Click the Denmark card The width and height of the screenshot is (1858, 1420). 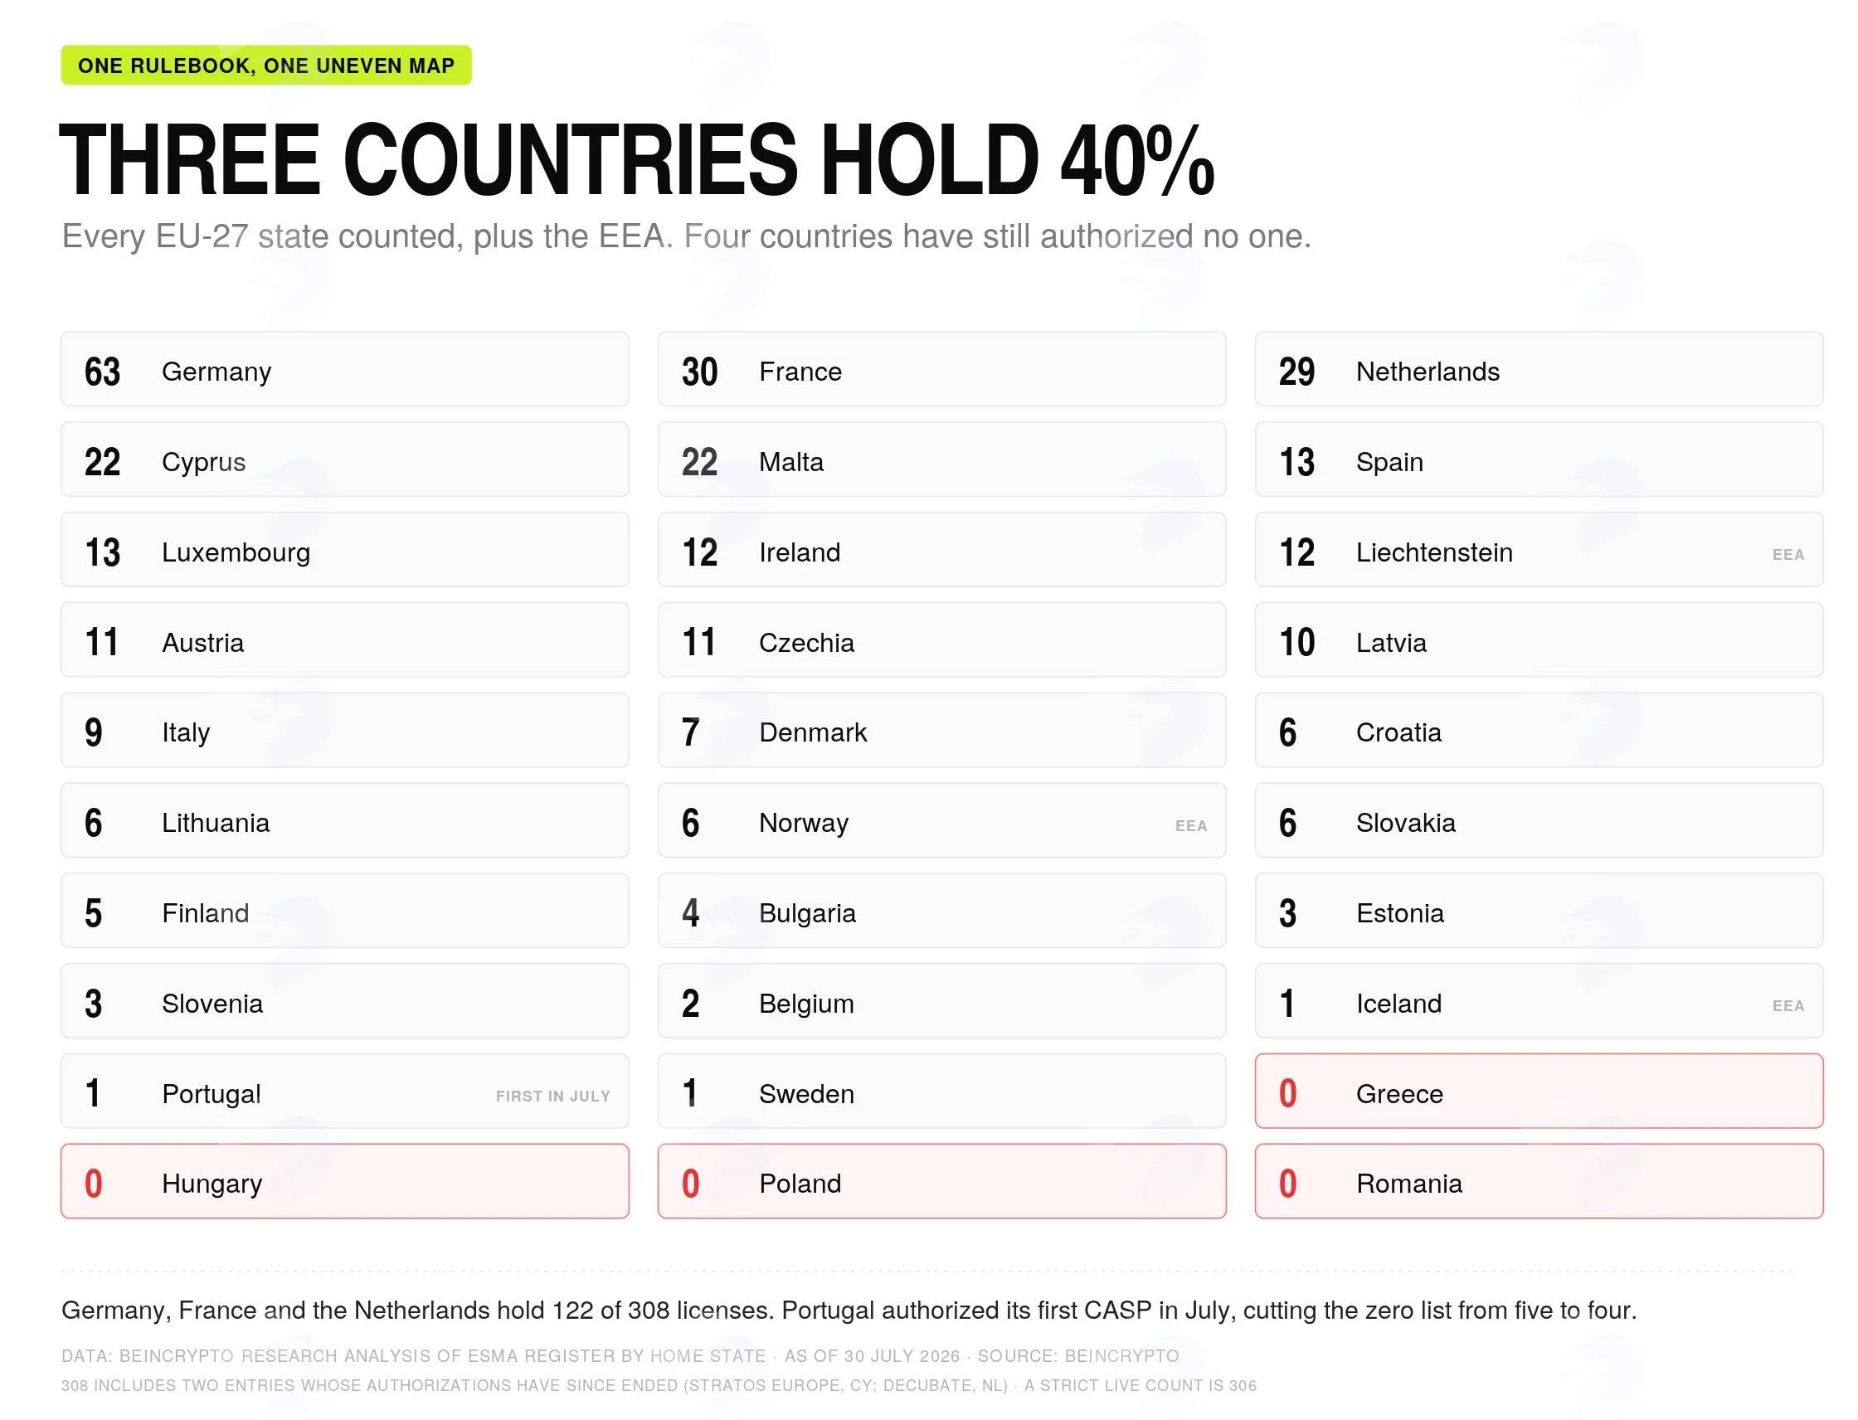point(941,730)
